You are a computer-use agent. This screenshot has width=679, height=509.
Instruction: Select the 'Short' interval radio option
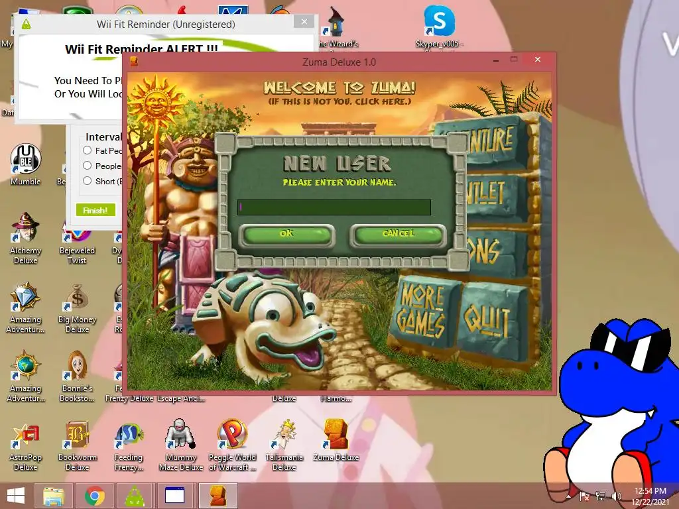(x=87, y=180)
